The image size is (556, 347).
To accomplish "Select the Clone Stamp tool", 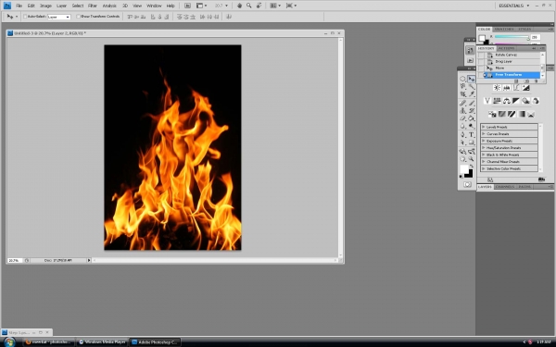I will click(x=462, y=110).
